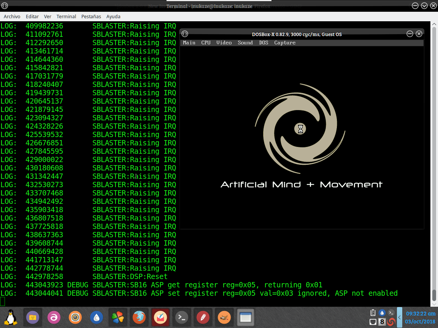Launch the purple file manager folder icon
The image size is (438, 328).
point(33,317)
